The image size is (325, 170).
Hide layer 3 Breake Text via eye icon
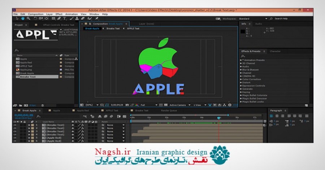point(15,131)
